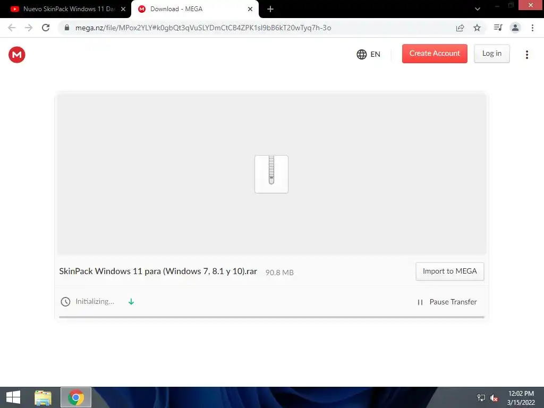Reload the current page

point(46,28)
